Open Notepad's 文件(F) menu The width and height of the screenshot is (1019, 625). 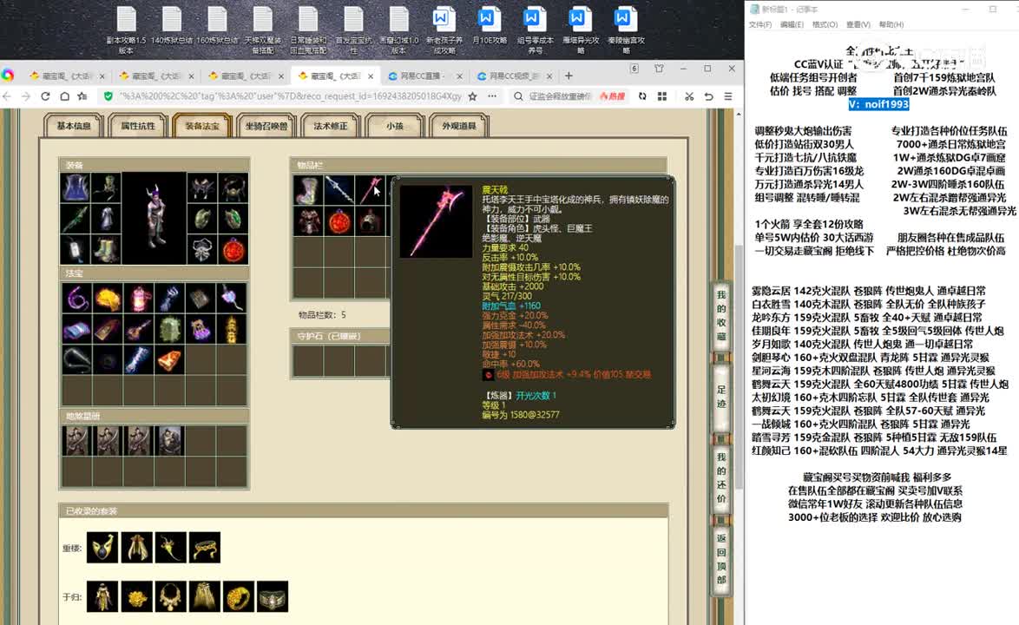click(x=759, y=24)
